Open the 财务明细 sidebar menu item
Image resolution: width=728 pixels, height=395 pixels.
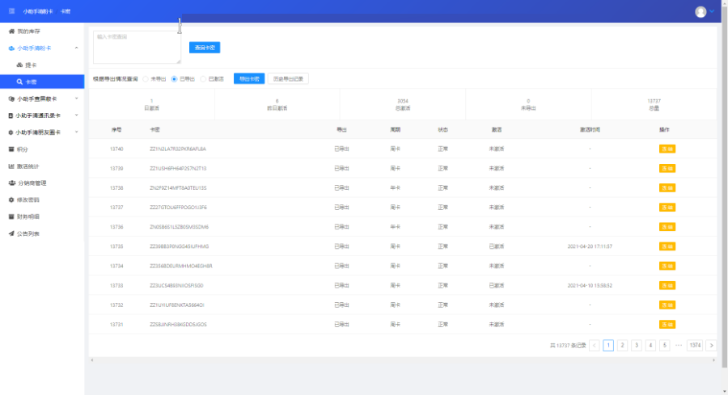[28, 217]
